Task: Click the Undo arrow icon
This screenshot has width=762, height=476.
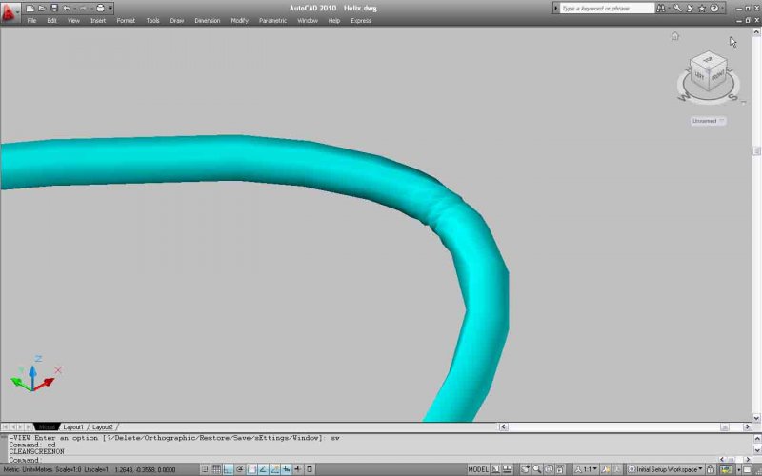Action: pyautogui.click(x=66, y=9)
